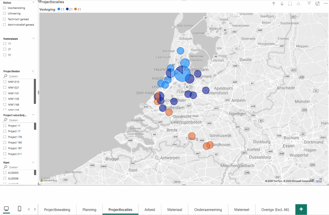Switch to the Projectbewaking tab
The height and width of the screenshot is (215, 329).
pos(57,210)
